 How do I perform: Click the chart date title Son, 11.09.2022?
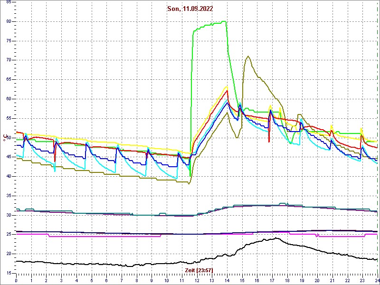[x=190, y=9]
